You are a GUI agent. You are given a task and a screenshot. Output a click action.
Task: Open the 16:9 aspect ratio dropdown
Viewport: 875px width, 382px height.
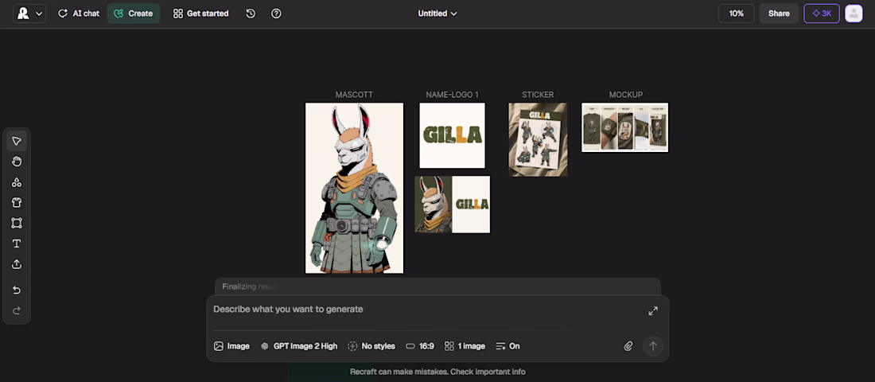pos(420,346)
